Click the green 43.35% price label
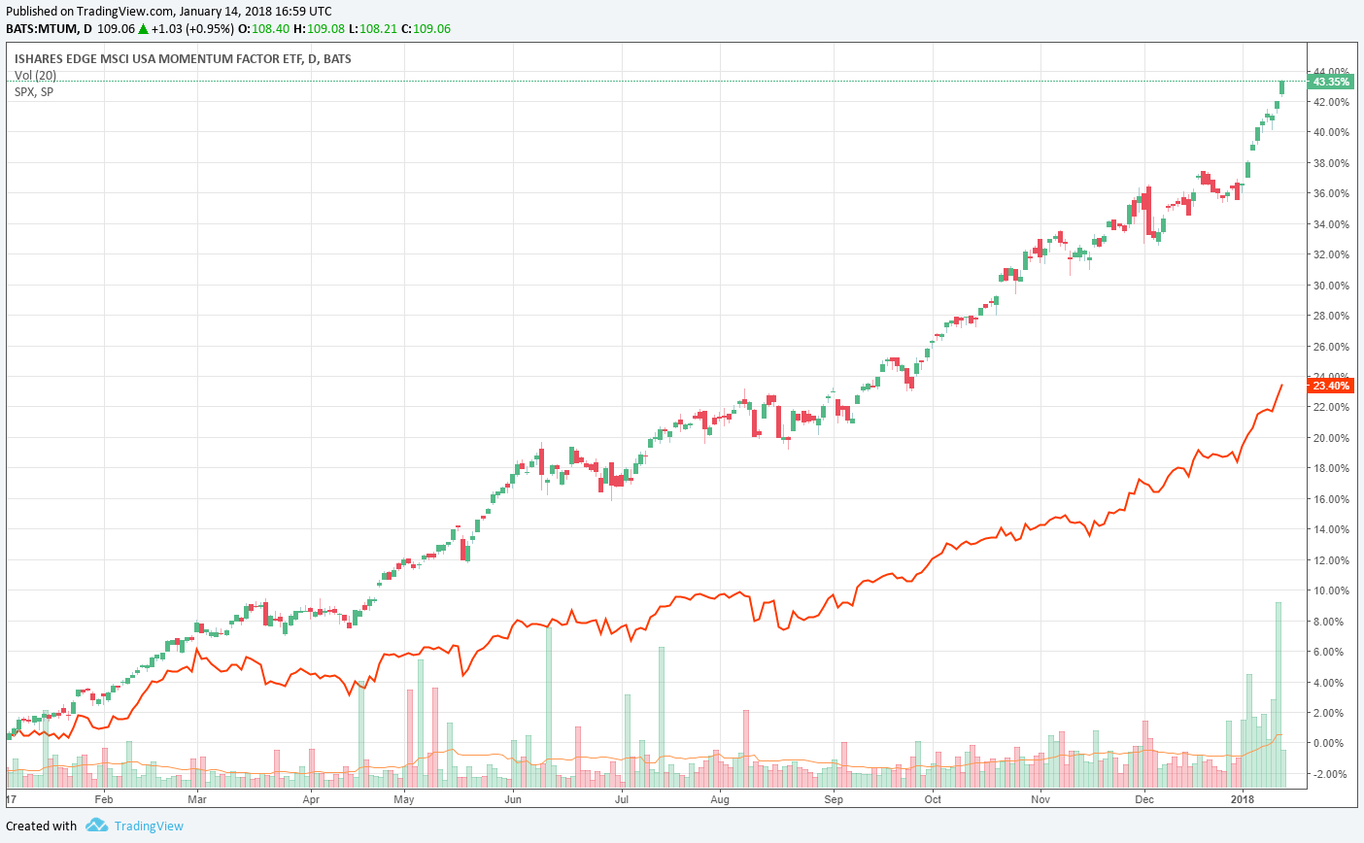 click(1330, 83)
